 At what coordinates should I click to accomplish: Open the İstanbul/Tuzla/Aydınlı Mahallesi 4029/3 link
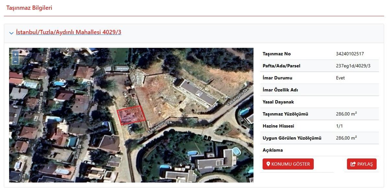(x=68, y=32)
